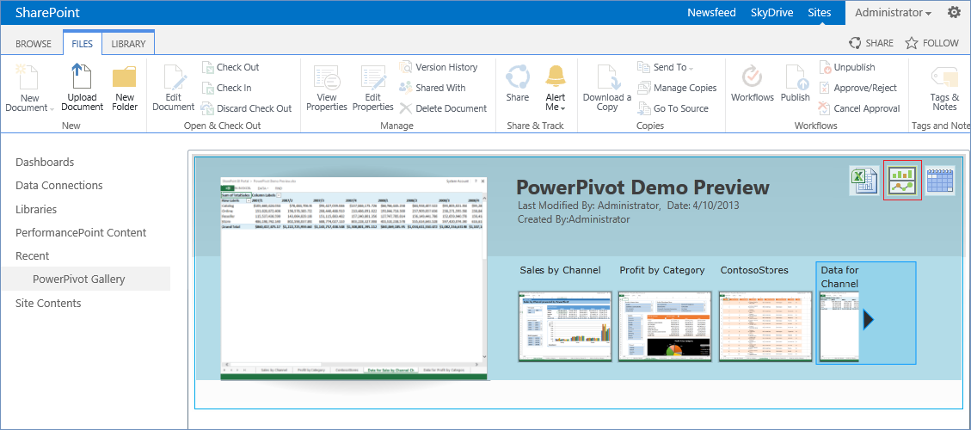Screen dimensions: 971x430
Task: Open Version History
Action: click(439, 67)
